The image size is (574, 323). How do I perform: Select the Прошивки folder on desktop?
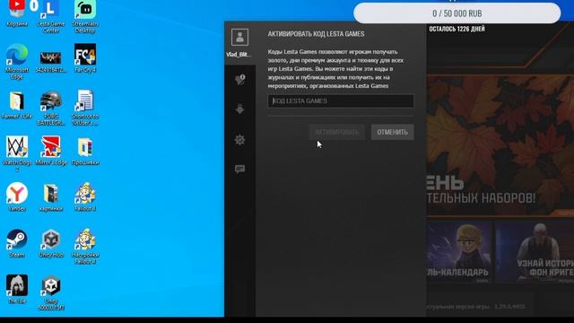pyautogui.click(x=85, y=152)
